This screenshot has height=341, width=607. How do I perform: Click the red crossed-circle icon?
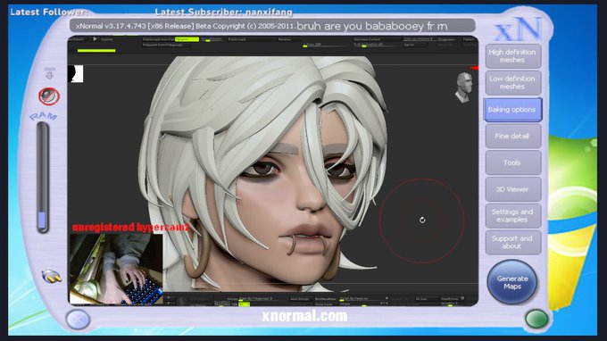[49, 96]
